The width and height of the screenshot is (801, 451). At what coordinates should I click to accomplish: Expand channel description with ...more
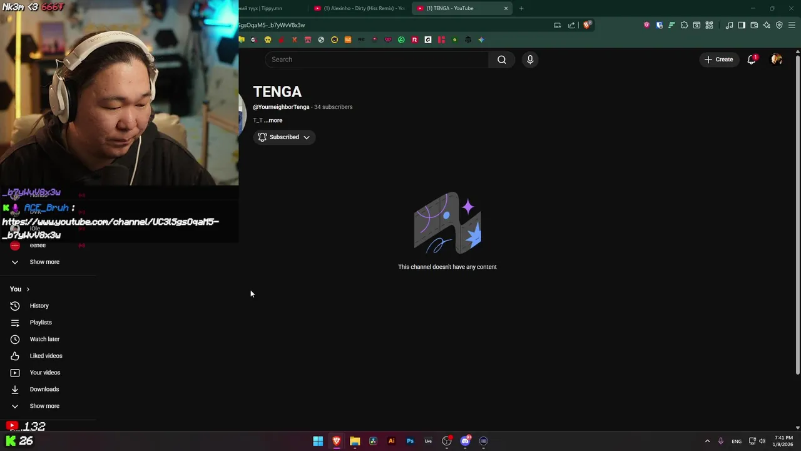273,120
